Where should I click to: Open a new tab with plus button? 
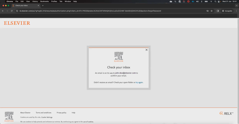[43, 6]
